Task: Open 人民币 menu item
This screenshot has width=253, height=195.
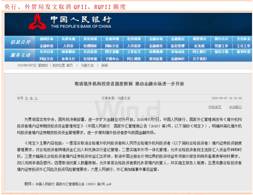Action: 68,46
